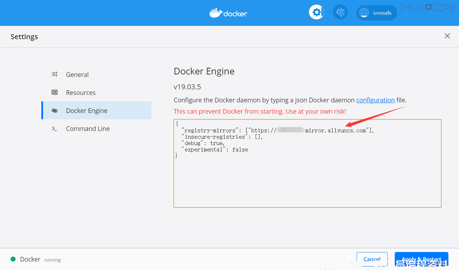The height and width of the screenshot is (270, 459).
Task: Click the insecure-registries line
Action: point(222,137)
